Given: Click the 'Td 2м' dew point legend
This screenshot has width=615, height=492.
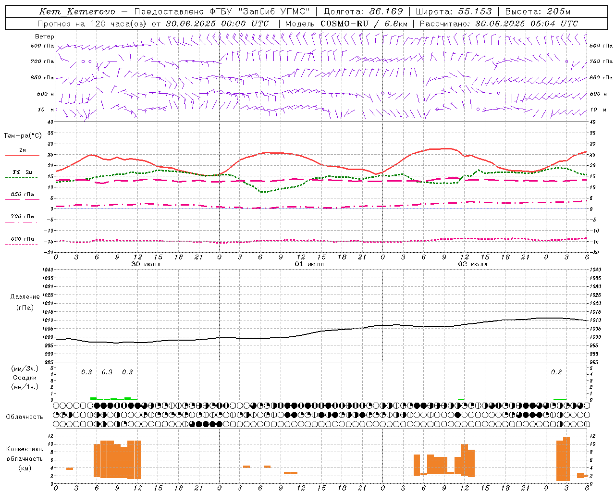Looking at the screenshot, I should pyautogui.click(x=22, y=174).
